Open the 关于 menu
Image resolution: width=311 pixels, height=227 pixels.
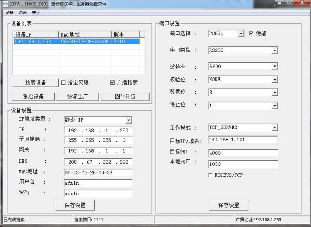click(36, 13)
